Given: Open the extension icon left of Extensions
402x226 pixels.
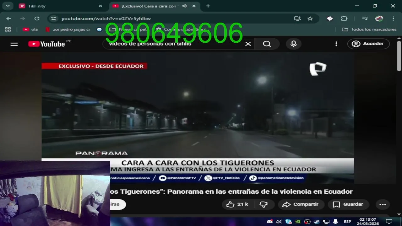Looking at the screenshot, I should coord(330,19).
